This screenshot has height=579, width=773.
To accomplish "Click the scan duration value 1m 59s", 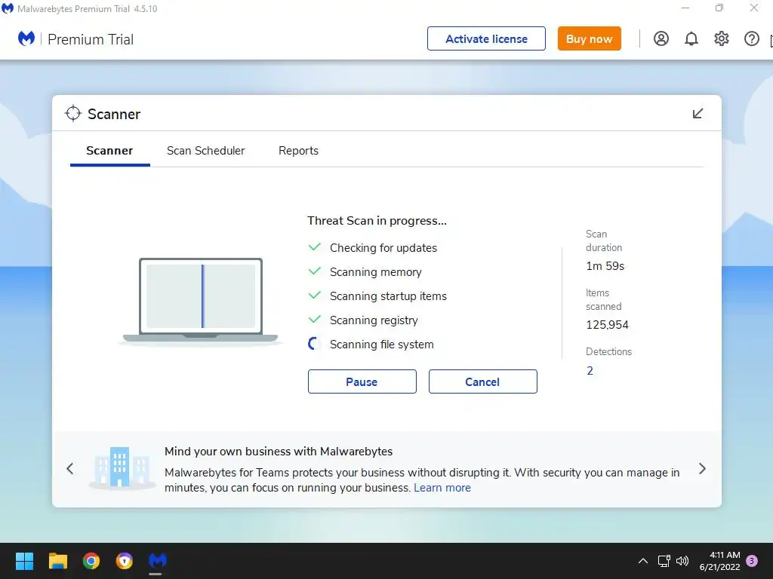I will click(605, 266).
